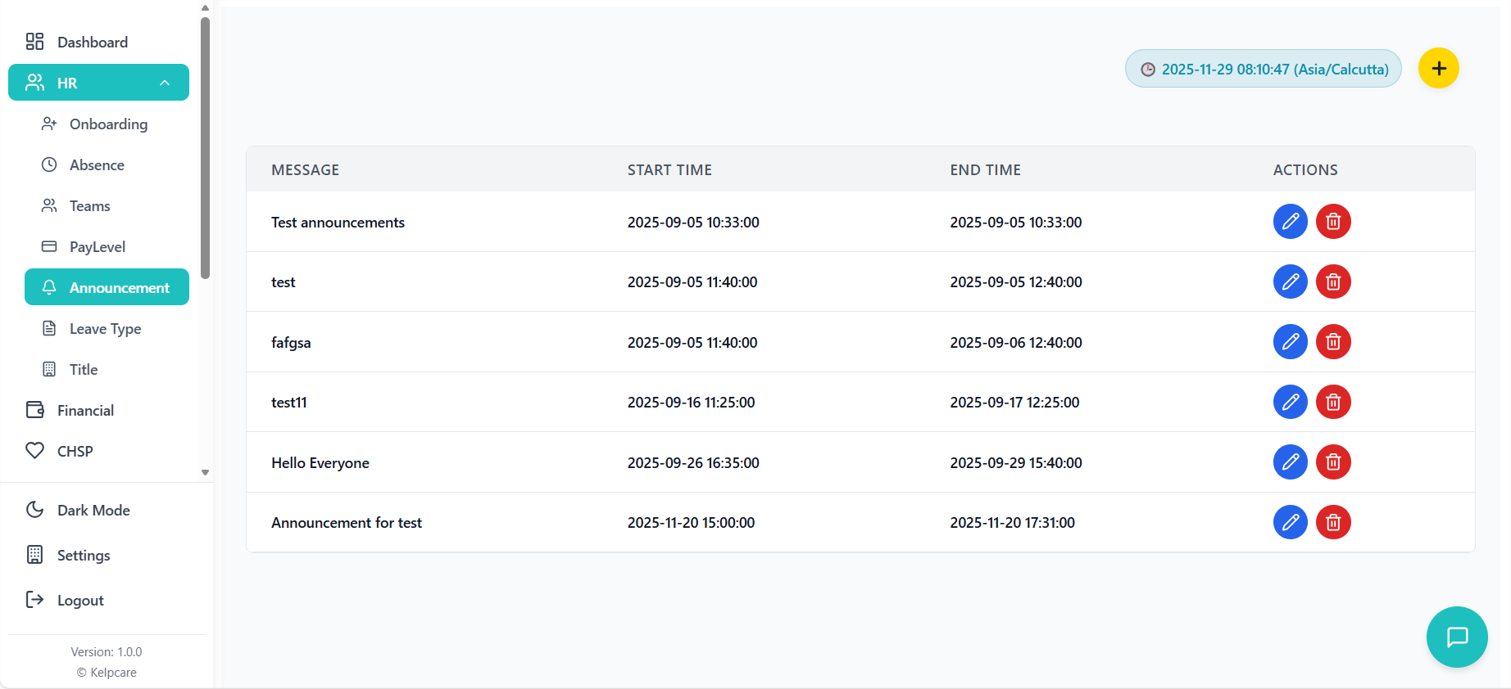Image resolution: width=1511 pixels, height=689 pixels.
Task: Click the yellow plus button to add announcement
Action: tap(1438, 69)
